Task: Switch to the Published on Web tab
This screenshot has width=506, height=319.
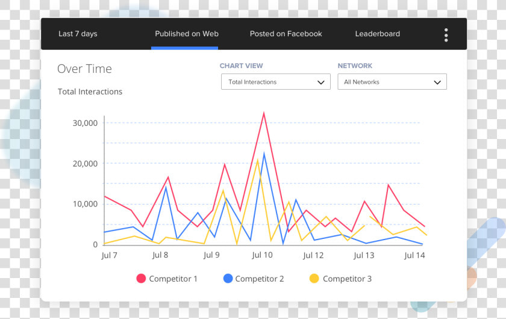Action: click(187, 34)
